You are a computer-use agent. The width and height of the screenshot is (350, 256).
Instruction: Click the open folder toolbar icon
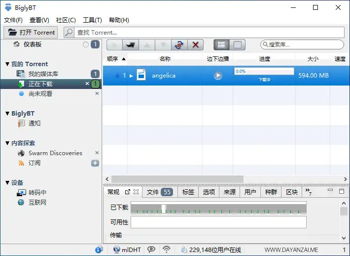click(130, 45)
